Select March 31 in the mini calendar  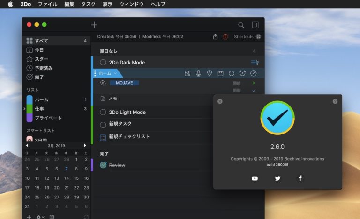click(27, 206)
